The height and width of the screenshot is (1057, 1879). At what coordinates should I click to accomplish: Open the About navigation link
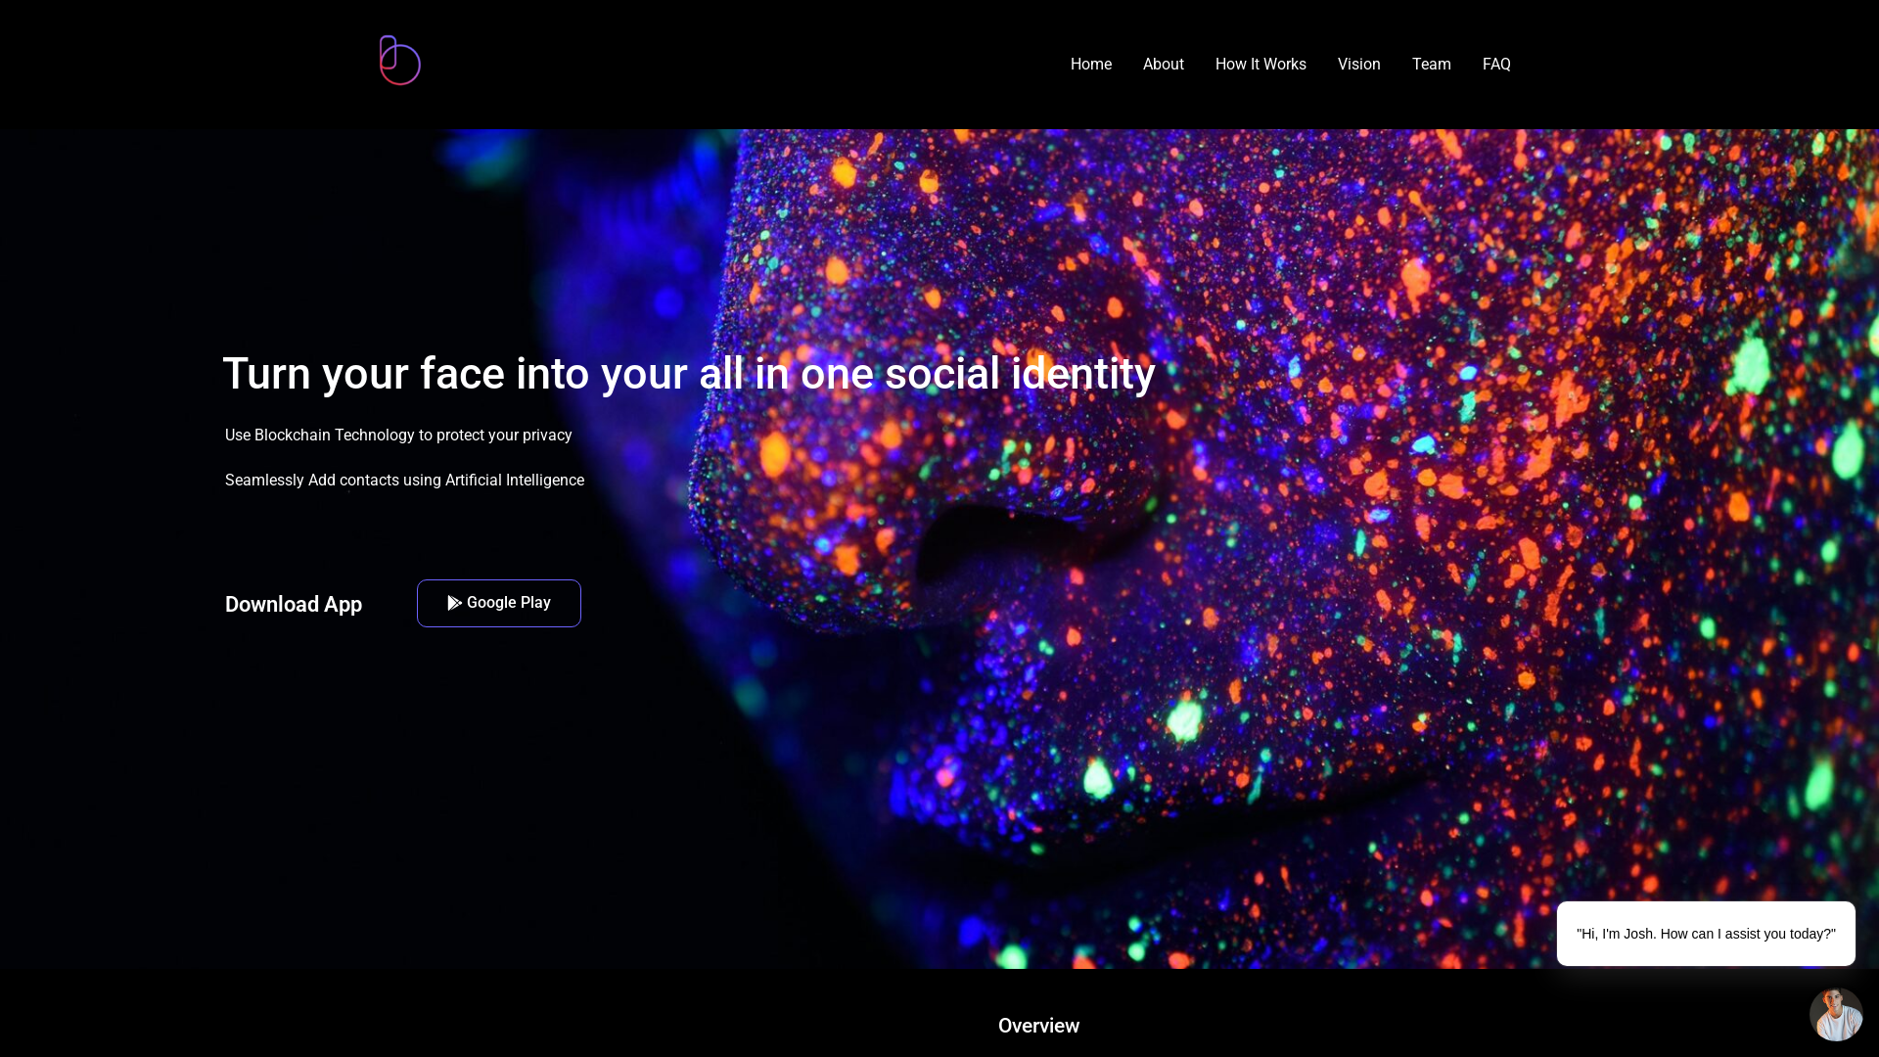click(1164, 65)
